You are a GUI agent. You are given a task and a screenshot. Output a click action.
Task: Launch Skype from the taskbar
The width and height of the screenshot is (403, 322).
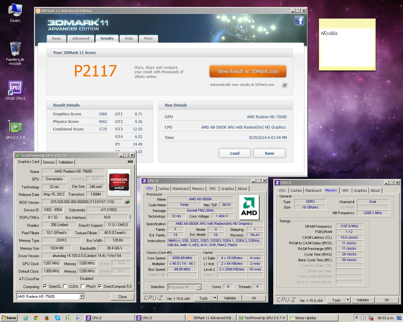tap(57, 318)
